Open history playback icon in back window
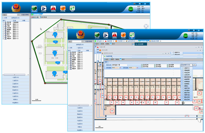205x133 pixels. click(44, 8)
